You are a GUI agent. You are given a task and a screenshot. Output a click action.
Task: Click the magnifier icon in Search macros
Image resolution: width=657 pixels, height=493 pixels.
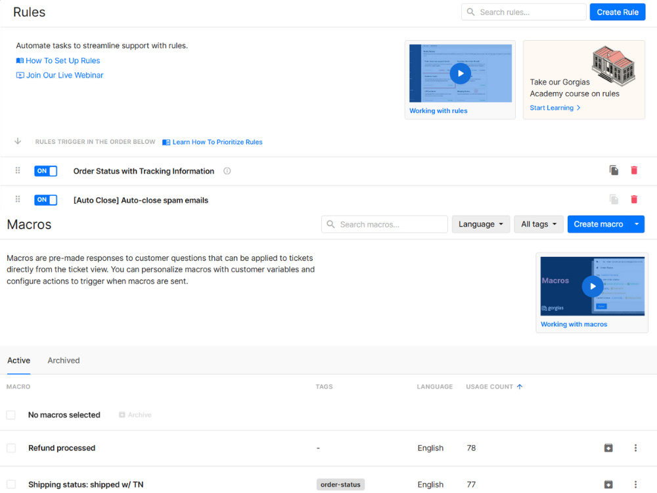click(331, 224)
